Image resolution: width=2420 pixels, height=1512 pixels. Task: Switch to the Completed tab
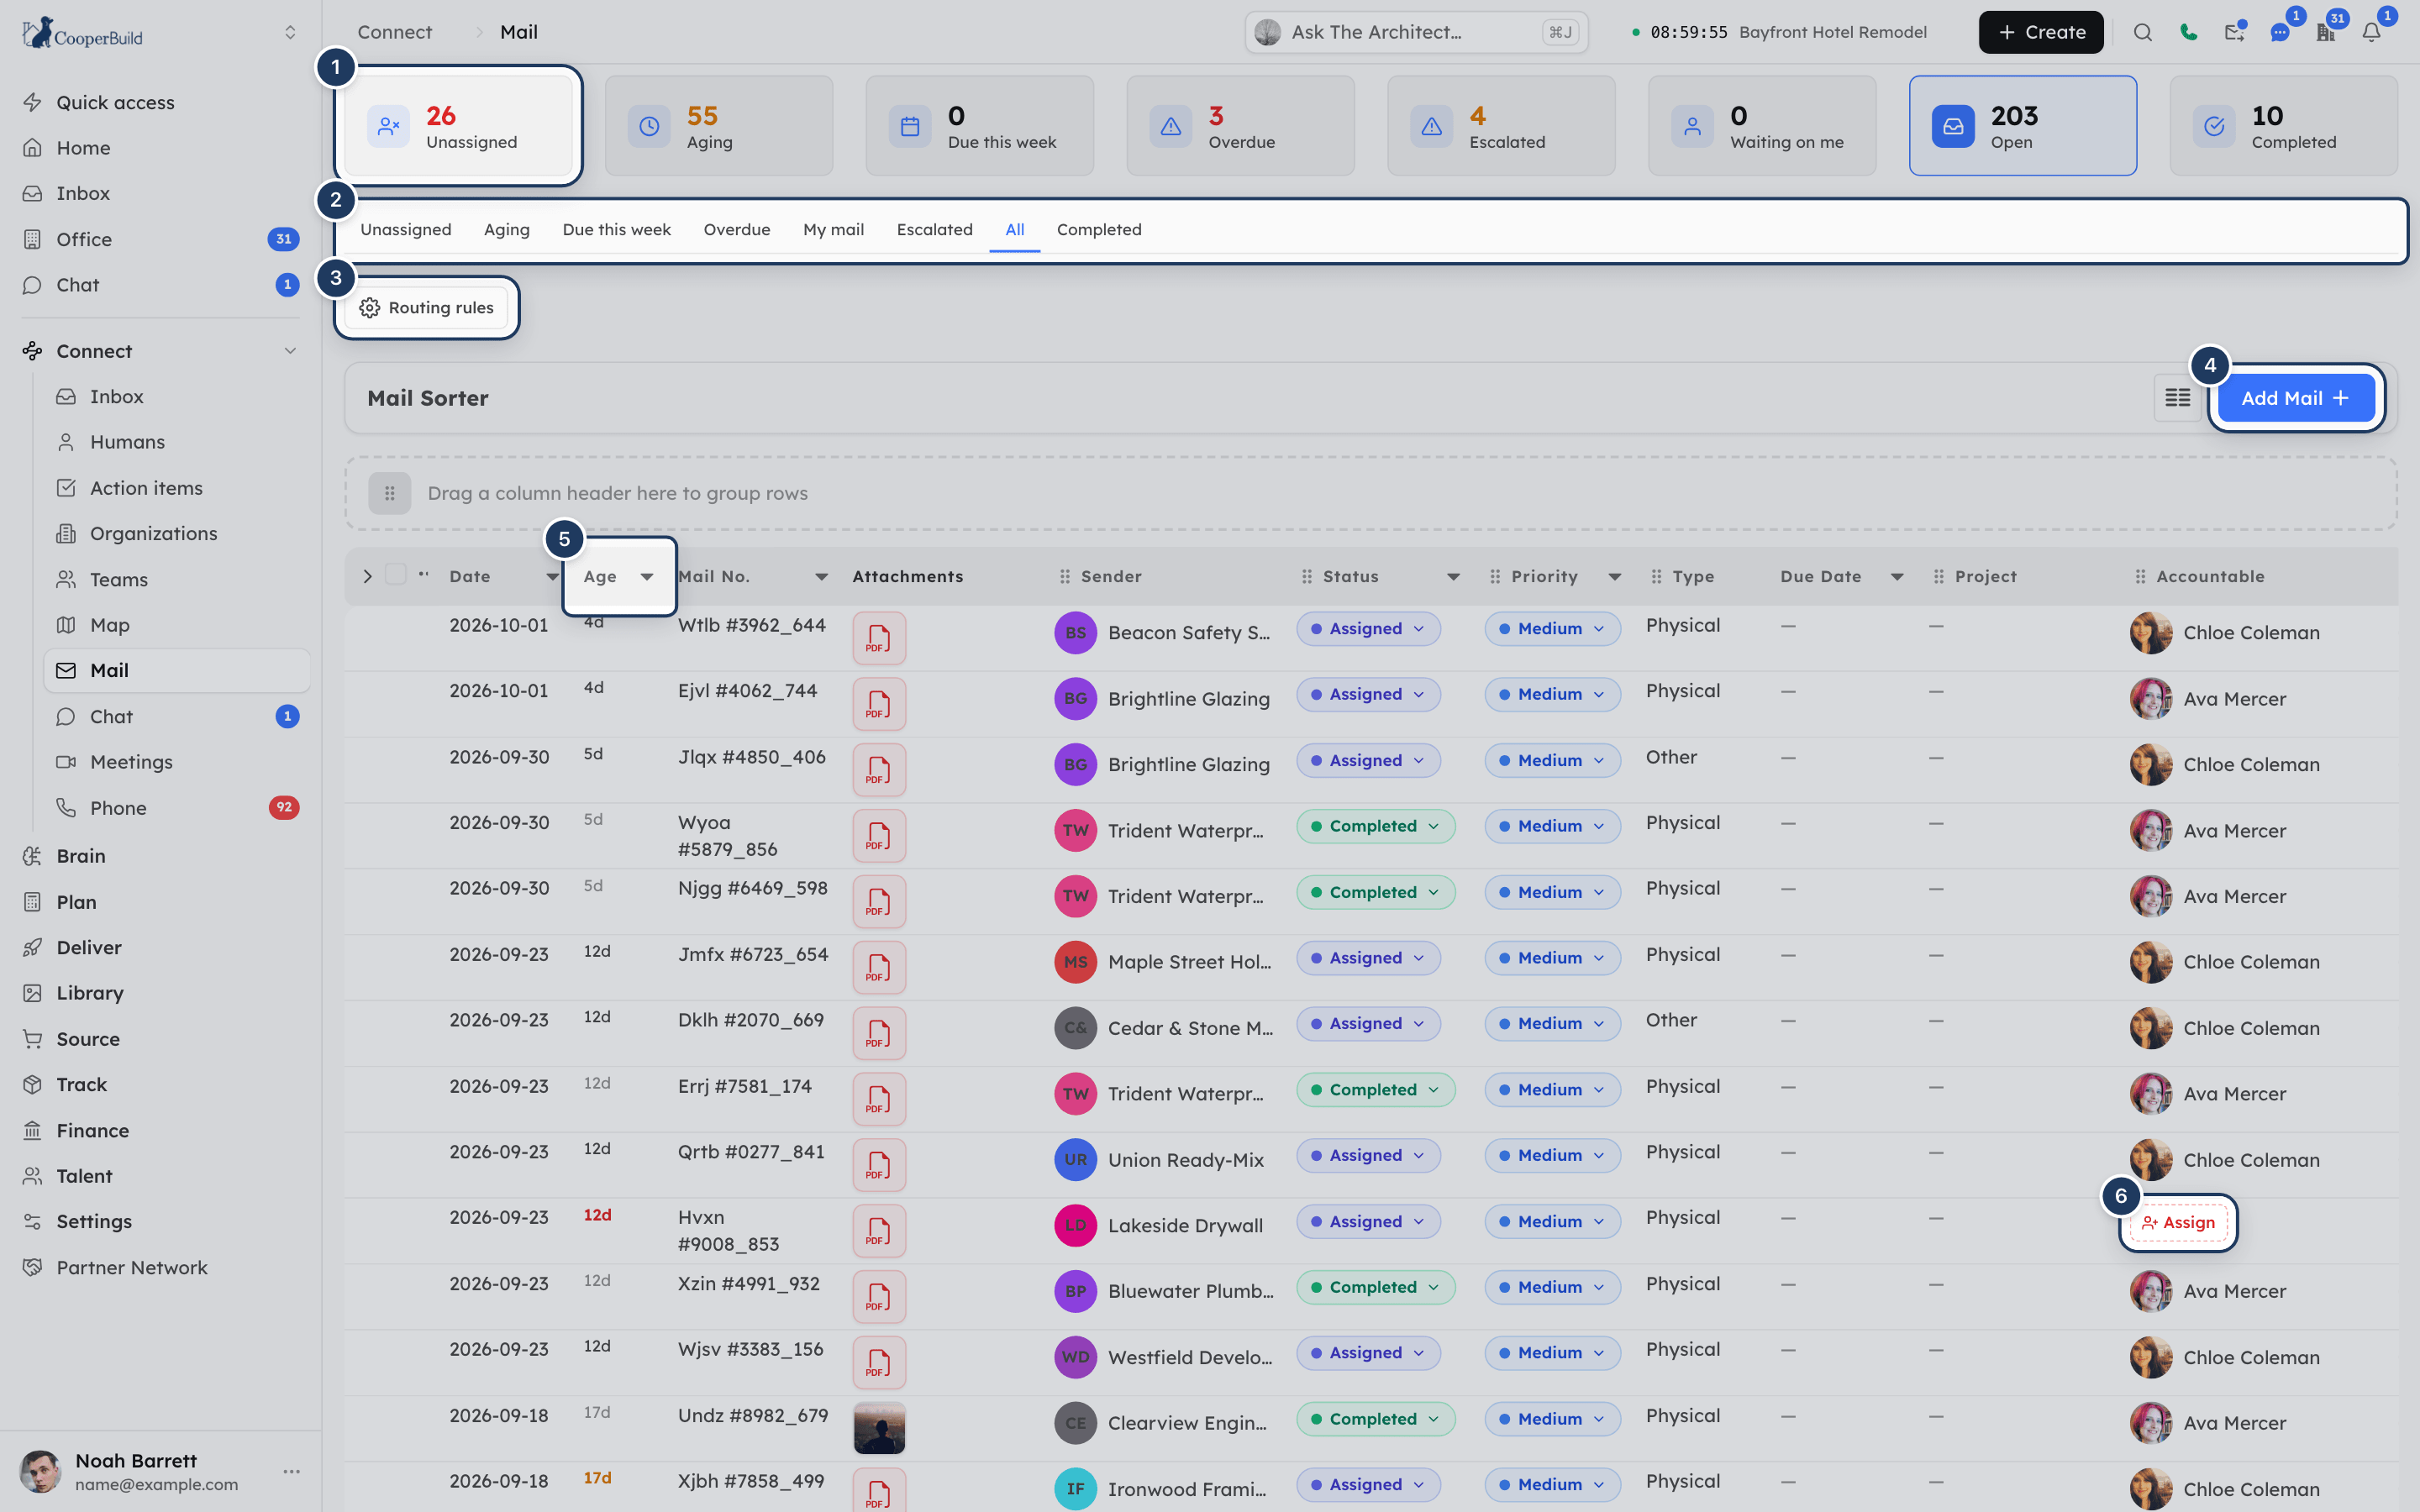(x=1099, y=229)
